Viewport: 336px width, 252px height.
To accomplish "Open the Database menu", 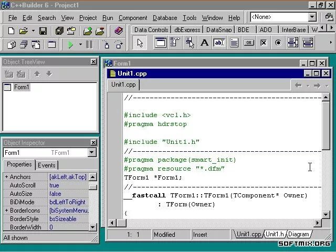I will pos(165,18).
